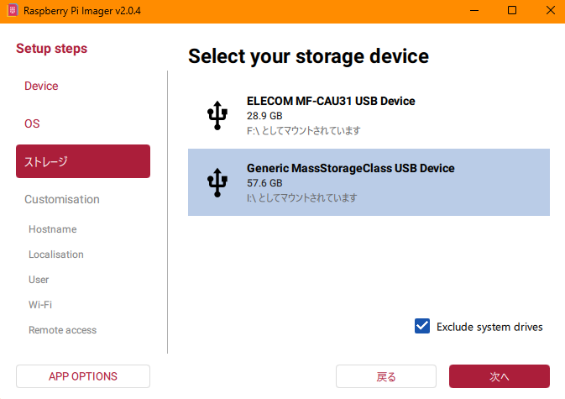Open Remote access customisation sub-step
Viewport: 565px width, 399px height.
click(x=62, y=330)
